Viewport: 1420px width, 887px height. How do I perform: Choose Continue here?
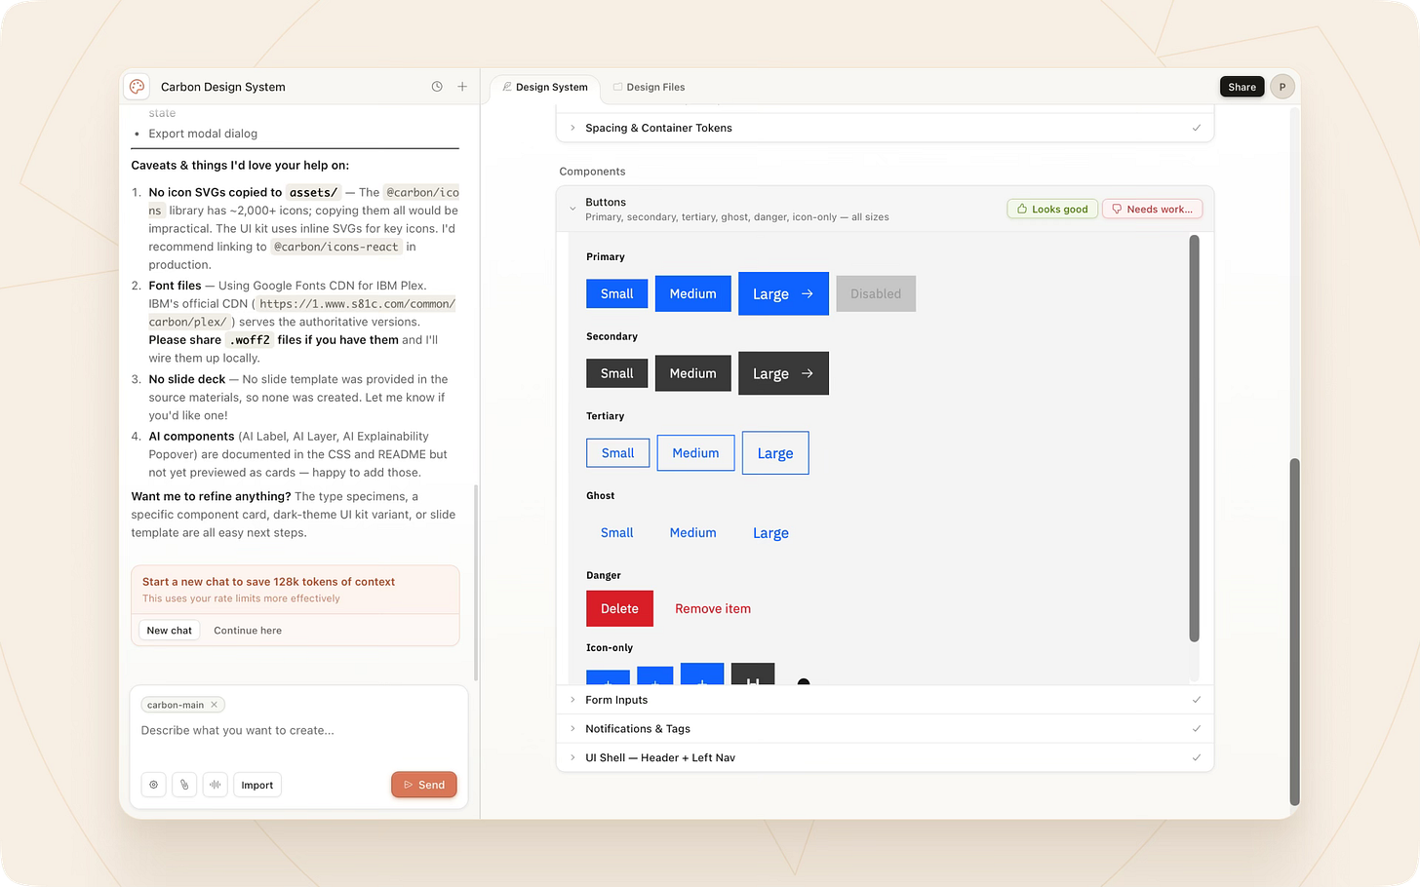click(x=248, y=631)
